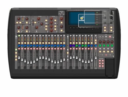The height and width of the screenshot is (97, 128).
Task: Mute channel 1 using its red mute button
Action: (19, 49)
